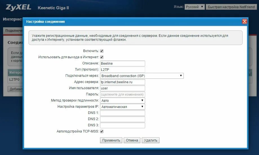Click the DNS 1 input field
The width and height of the screenshot is (259, 155).
coord(122,113)
